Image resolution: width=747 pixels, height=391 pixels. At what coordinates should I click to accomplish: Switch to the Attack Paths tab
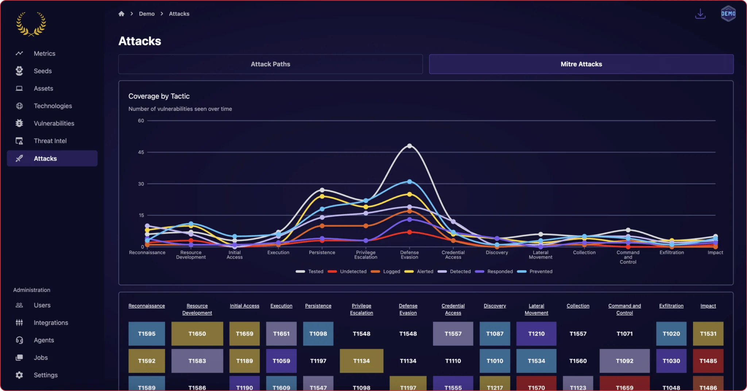(270, 64)
